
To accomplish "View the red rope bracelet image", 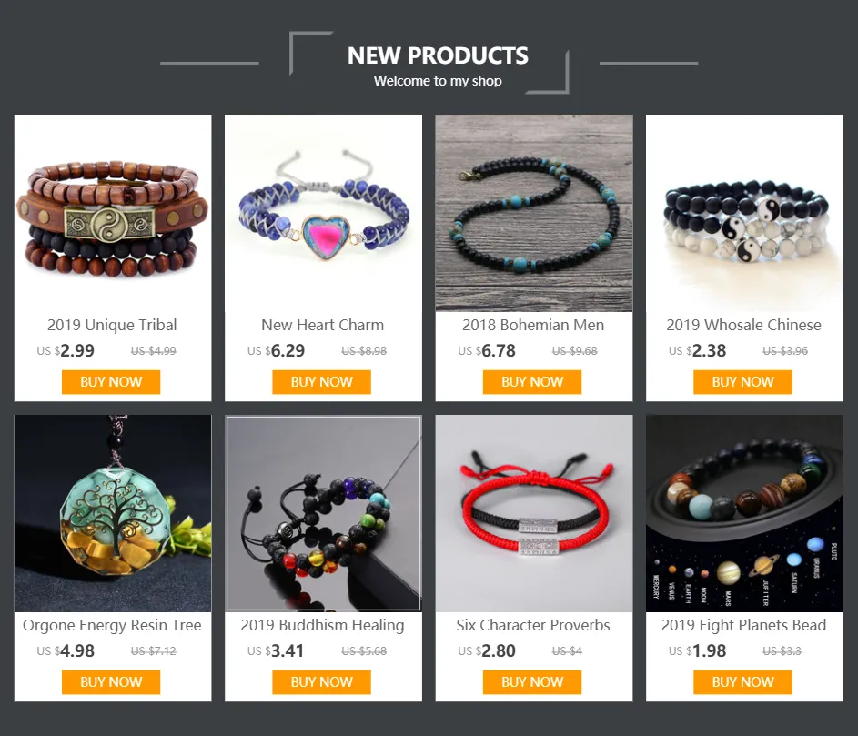I will click(534, 513).
